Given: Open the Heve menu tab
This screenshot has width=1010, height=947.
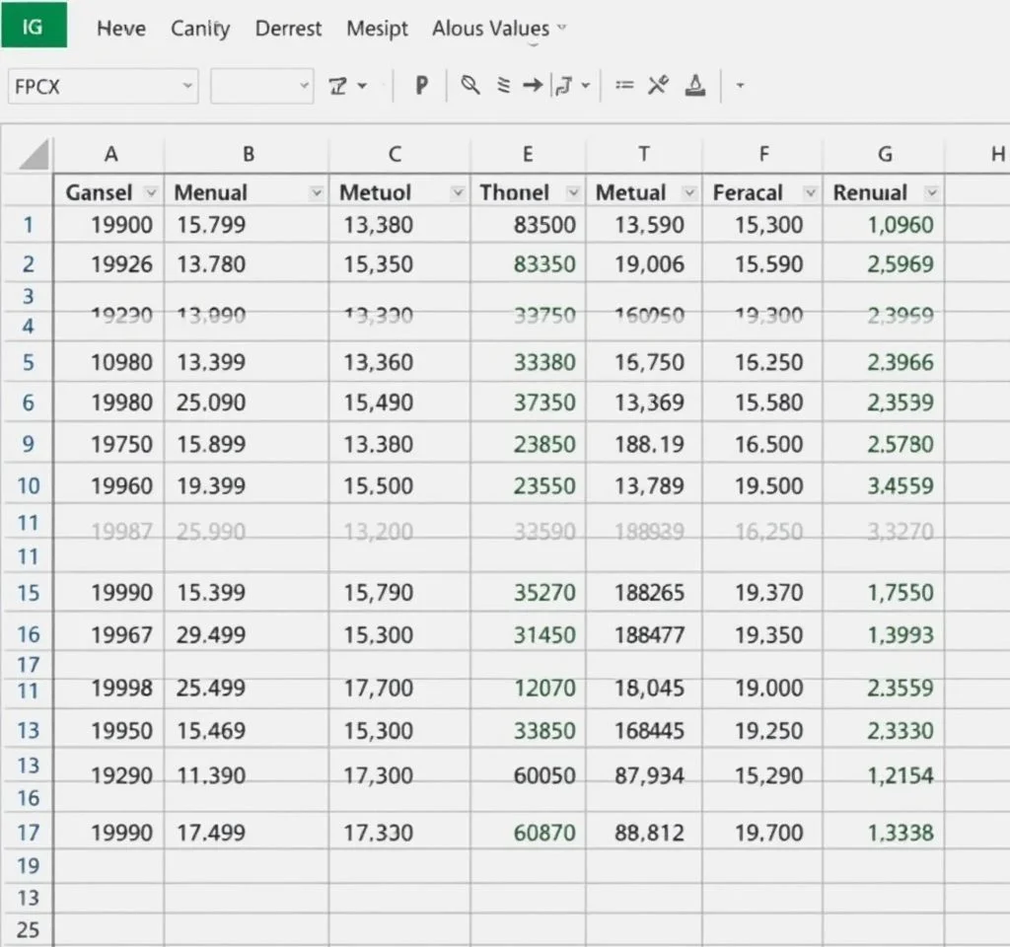Looking at the screenshot, I should (x=121, y=29).
